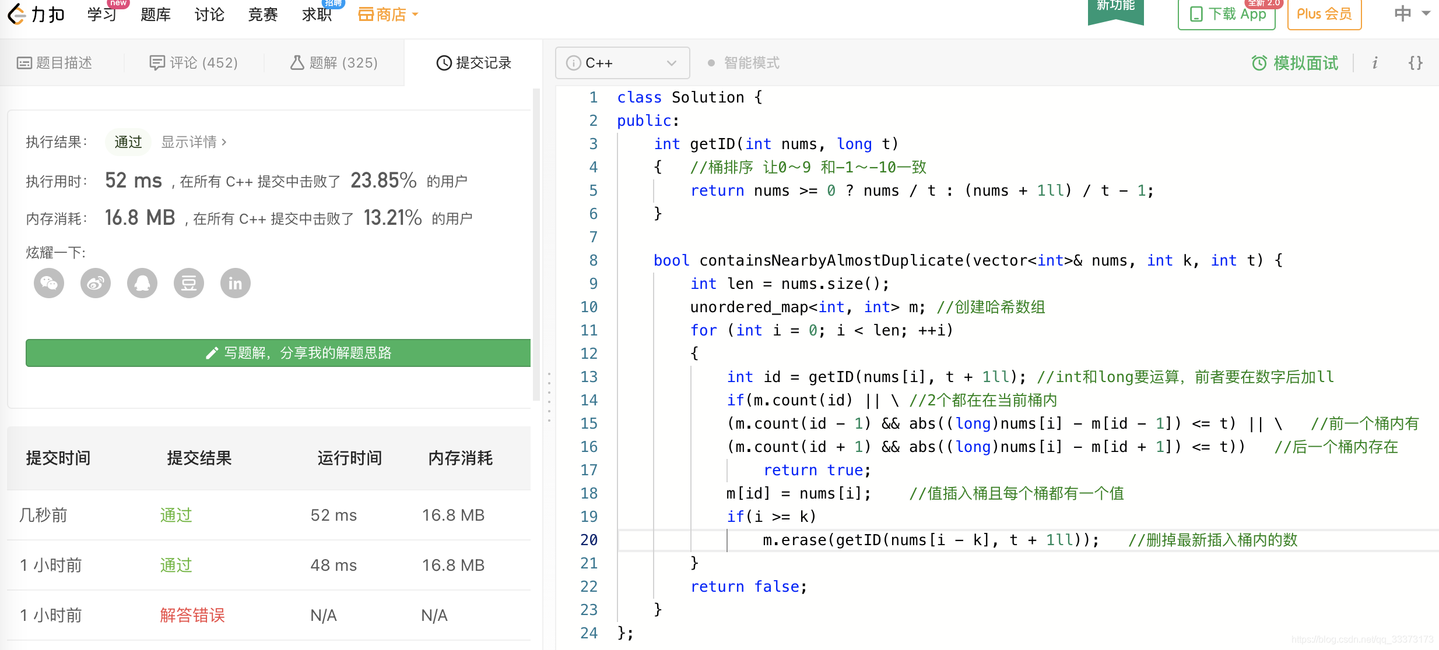The image size is (1439, 650).
Task: Open 竞赛 in top navigation
Action: point(263,14)
